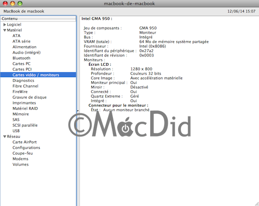This screenshot has width=259, height=206.
Task: Click the Désactivé mirror value
Action: [x=139, y=87]
